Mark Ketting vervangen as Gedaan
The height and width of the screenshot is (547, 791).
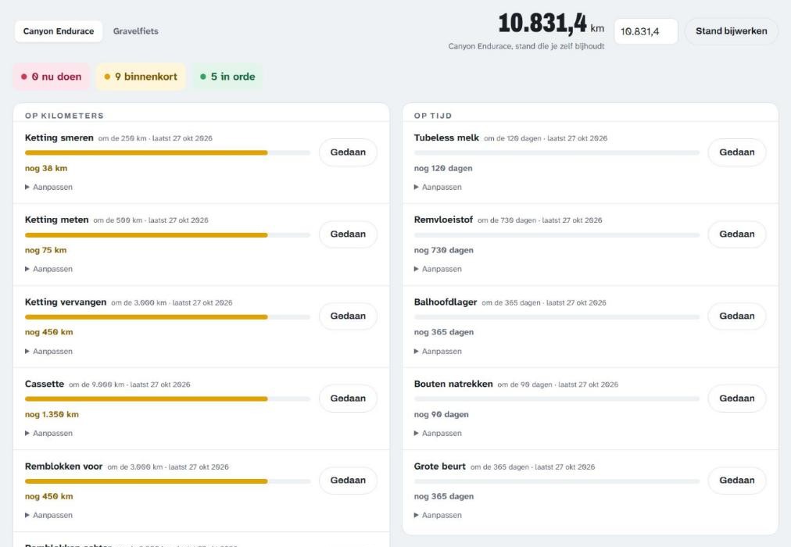pyautogui.click(x=348, y=316)
